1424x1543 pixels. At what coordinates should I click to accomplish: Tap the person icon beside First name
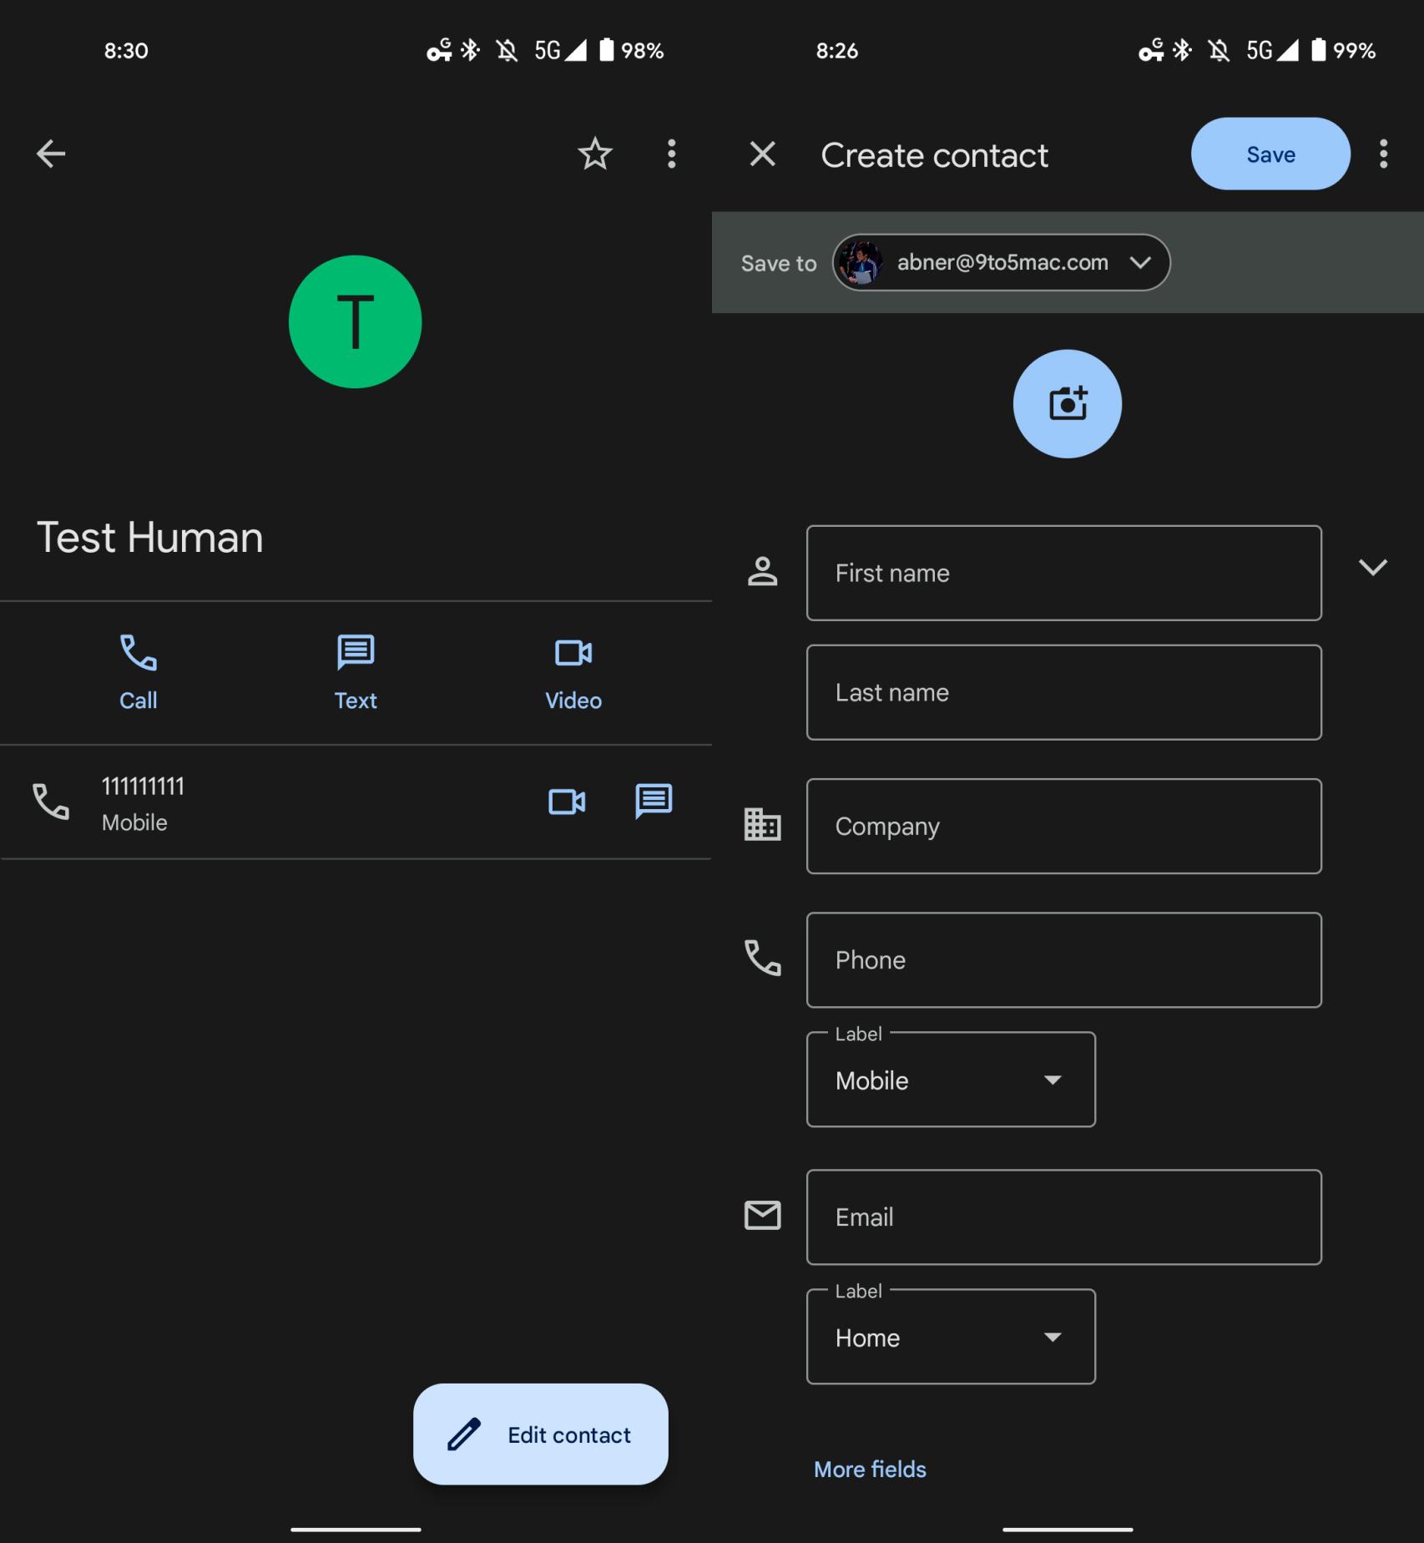tap(762, 572)
